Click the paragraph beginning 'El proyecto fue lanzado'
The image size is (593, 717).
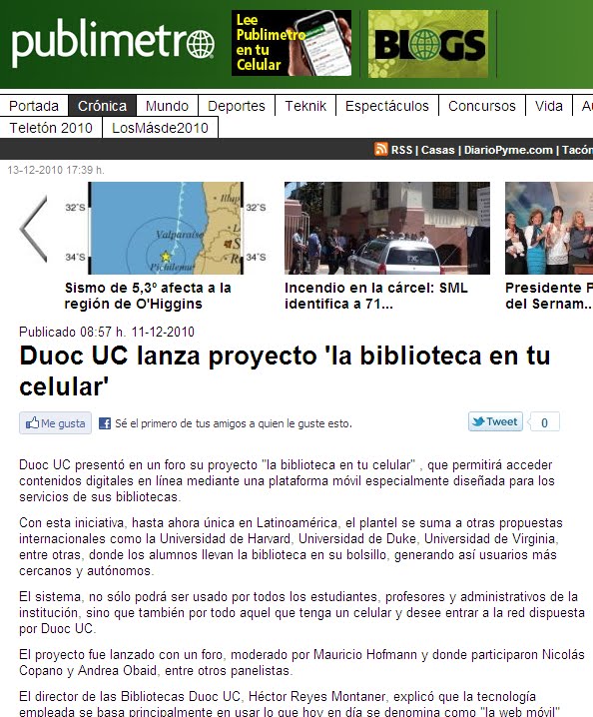pyautogui.click(x=301, y=662)
